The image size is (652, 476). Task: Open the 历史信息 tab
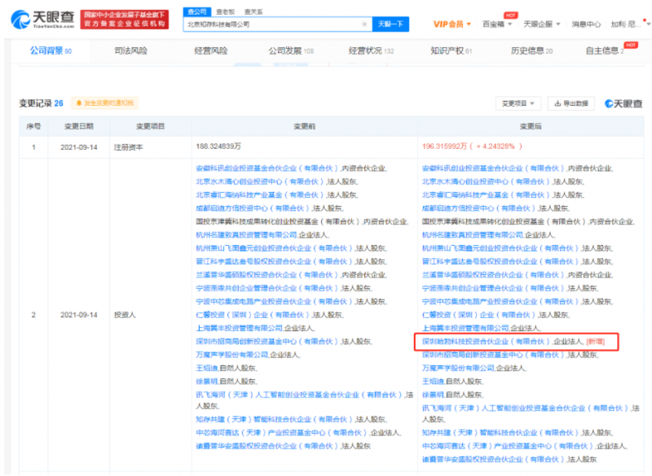(531, 50)
